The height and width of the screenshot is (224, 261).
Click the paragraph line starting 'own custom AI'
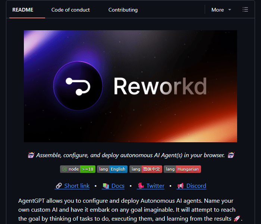pos(127,210)
